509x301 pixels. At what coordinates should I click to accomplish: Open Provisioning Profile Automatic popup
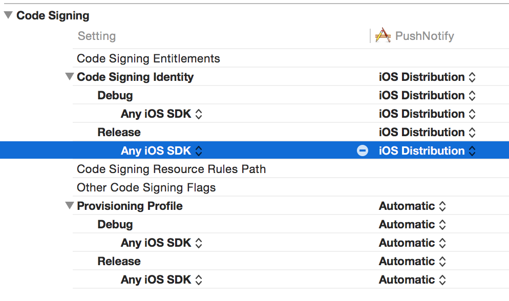pos(412,206)
